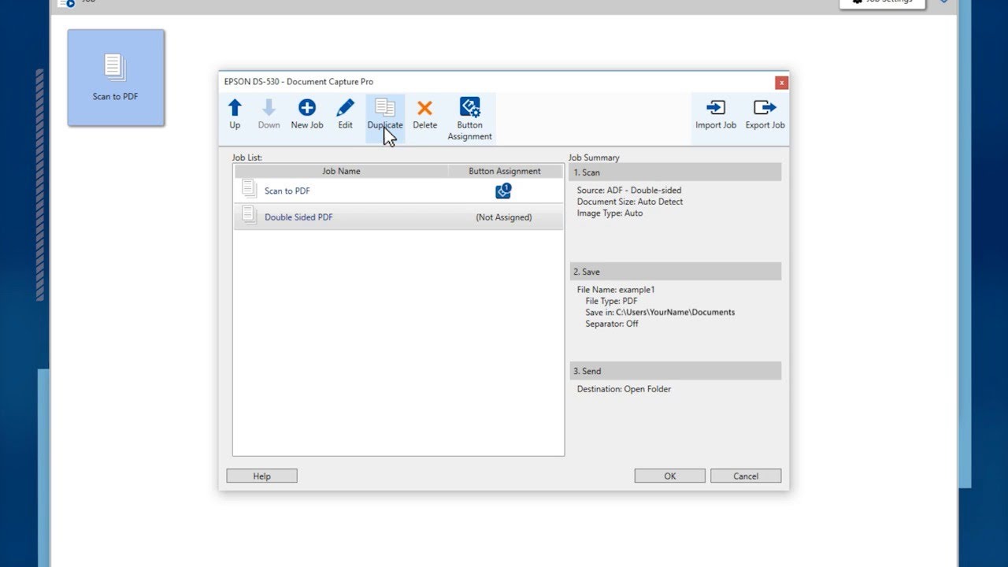Viewport: 1008px width, 567px height.
Task: Click the Button Assignment column header
Action: point(505,171)
